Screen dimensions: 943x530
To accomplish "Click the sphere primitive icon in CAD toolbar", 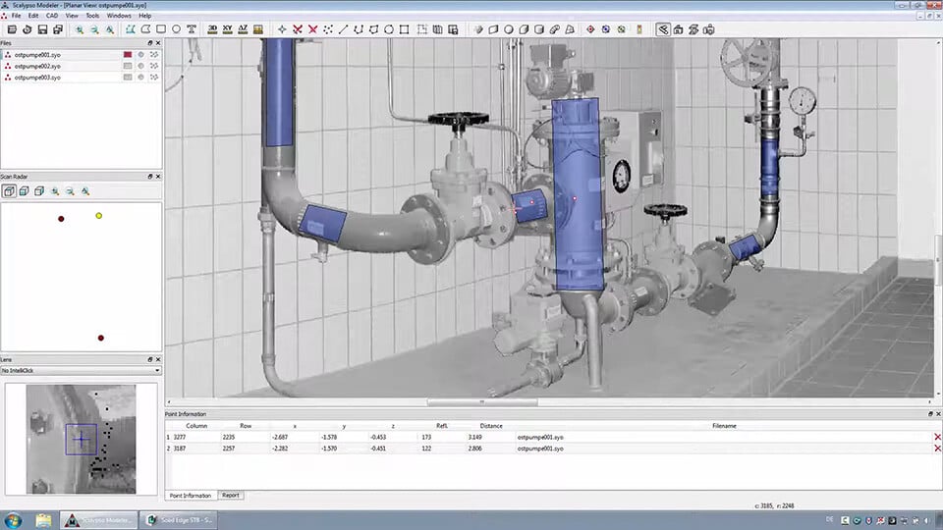I will tap(509, 29).
